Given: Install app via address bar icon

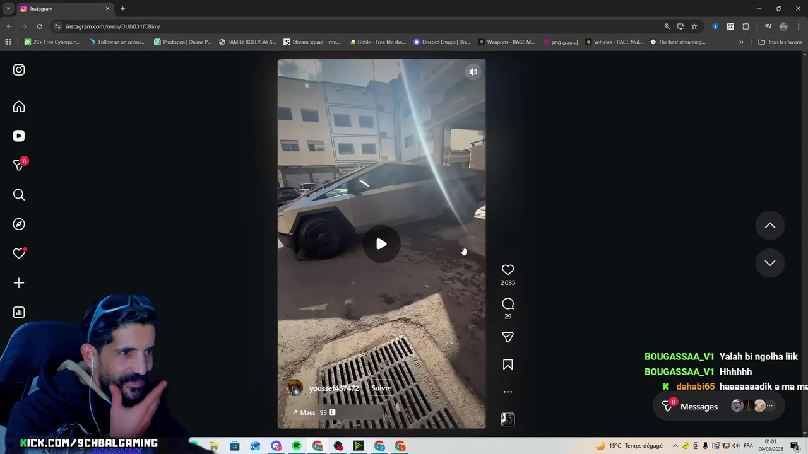Looking at the screenshot, I should [x=680, y=26].
